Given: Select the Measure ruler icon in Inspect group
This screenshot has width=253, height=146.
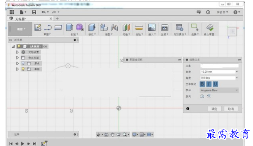Looking at the screenshot, I should point(139,28).
